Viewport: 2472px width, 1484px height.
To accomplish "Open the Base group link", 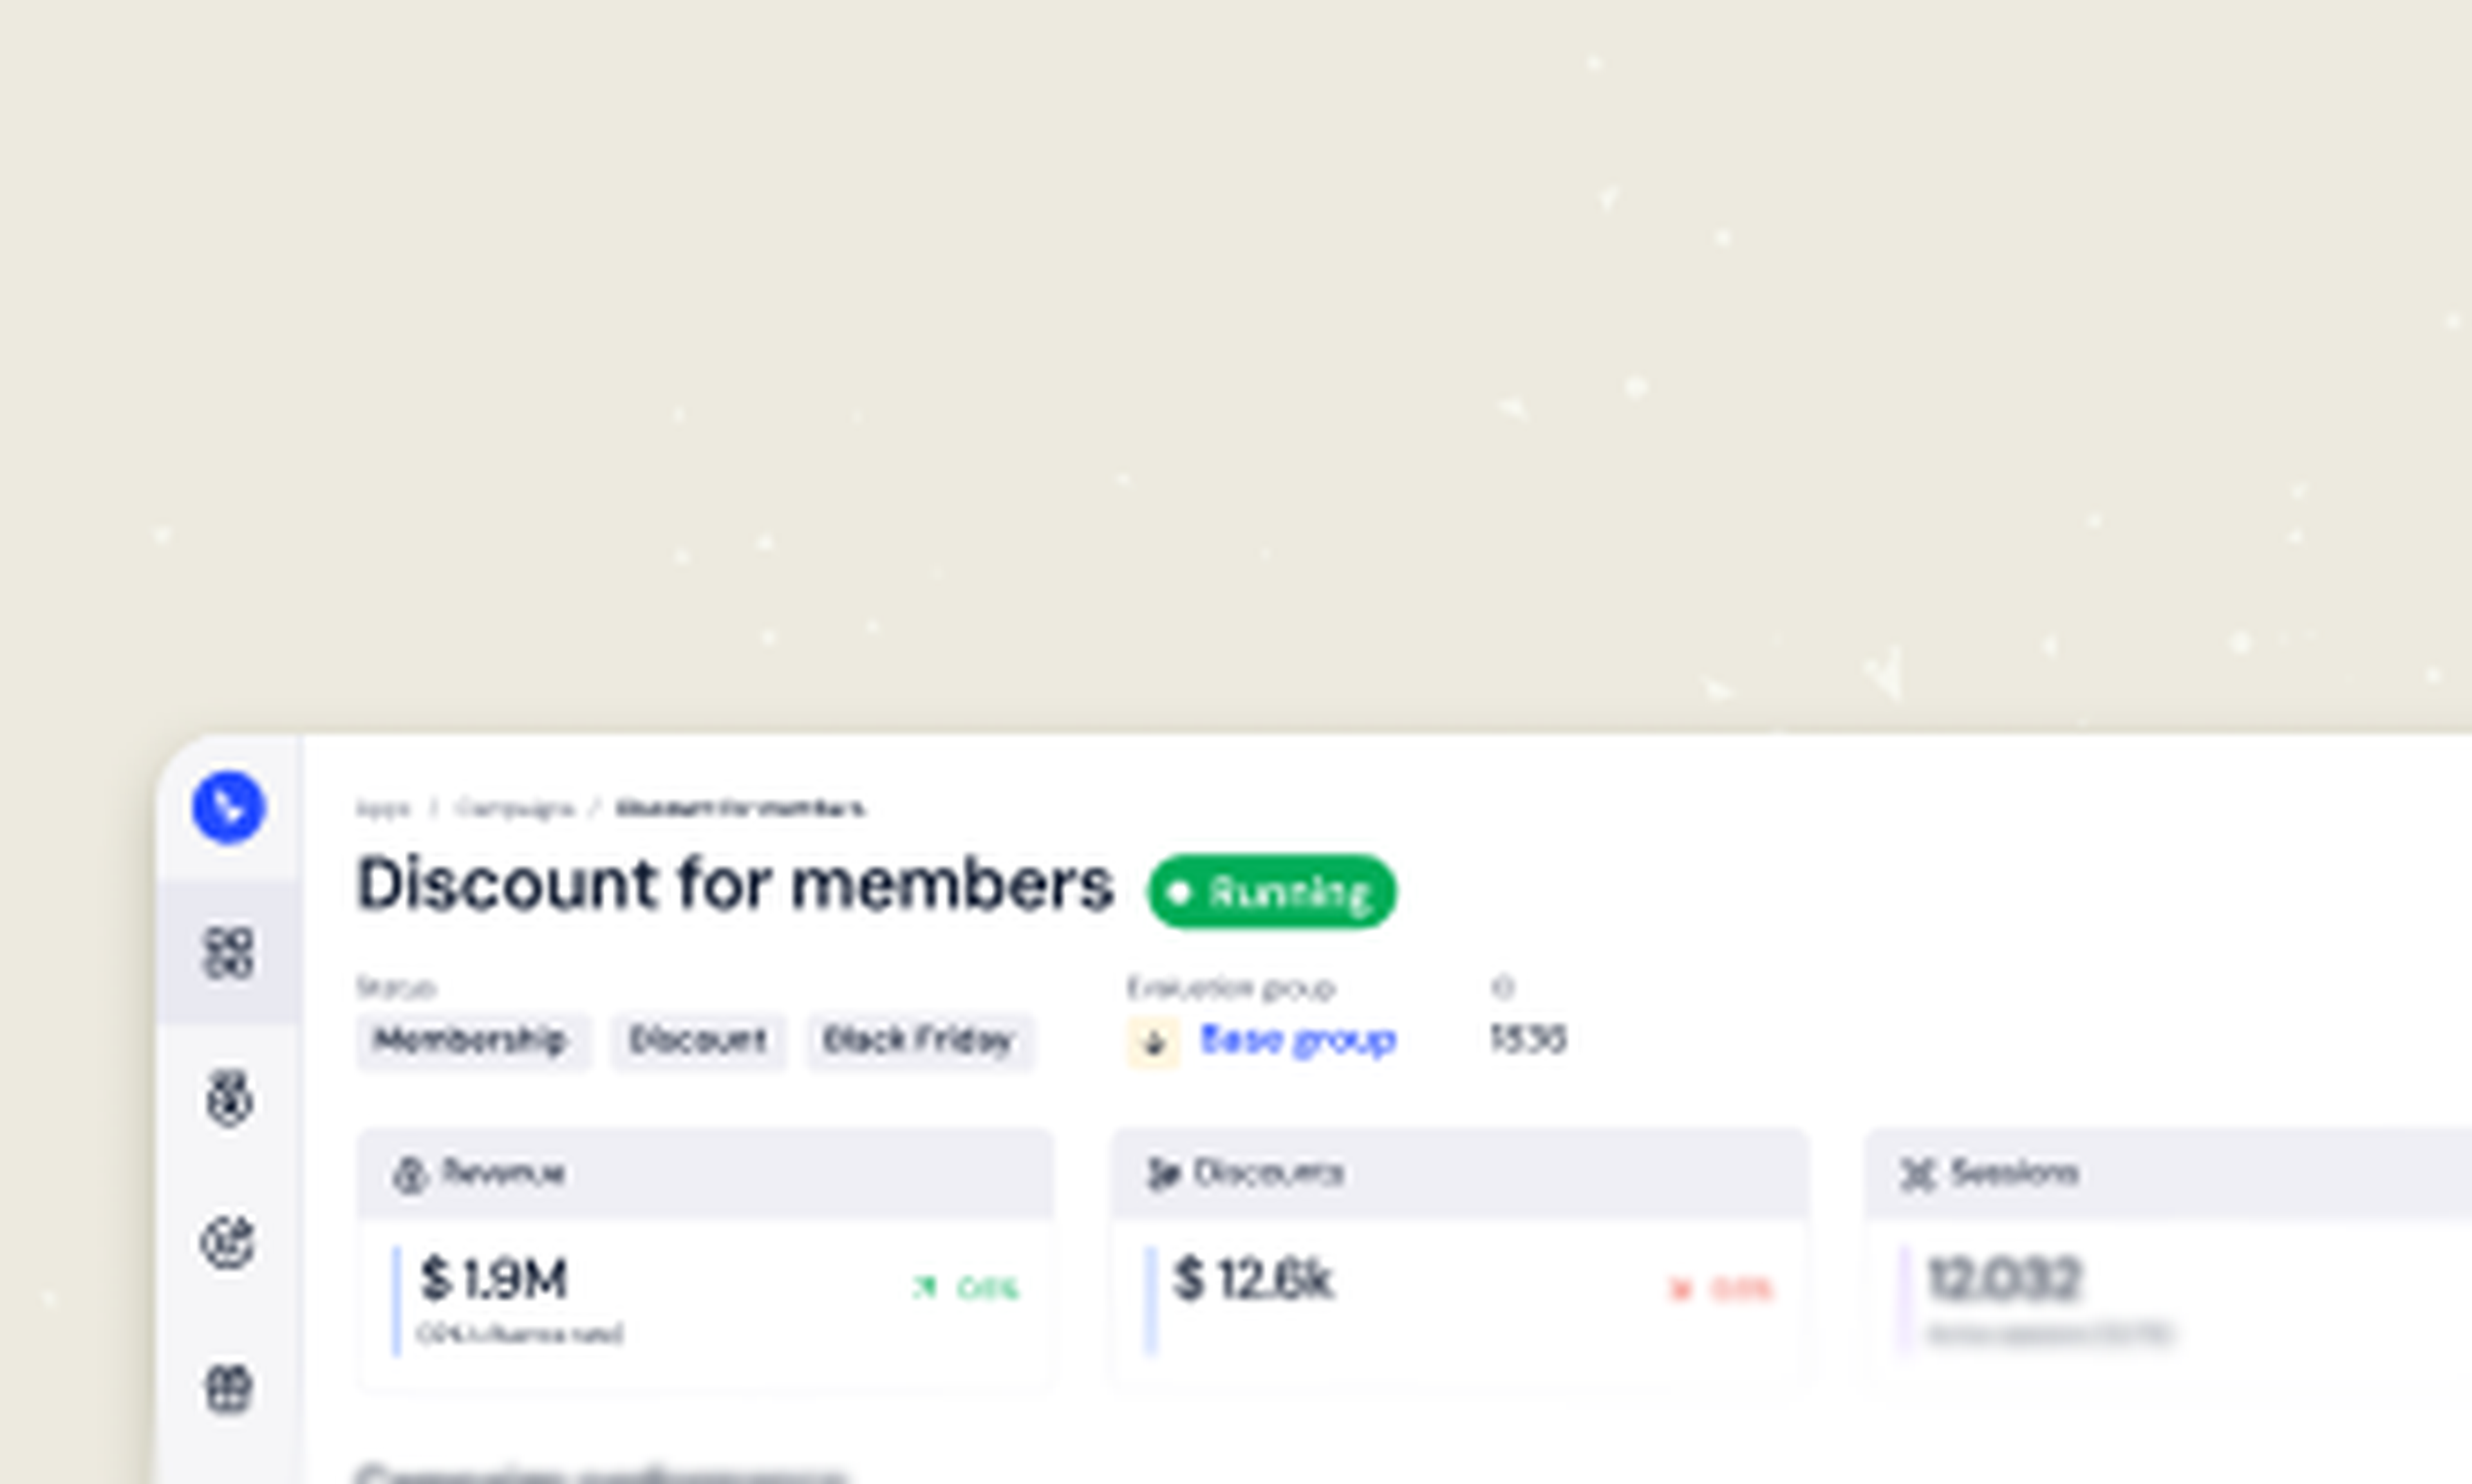I will click(x=1297, y=1040).
